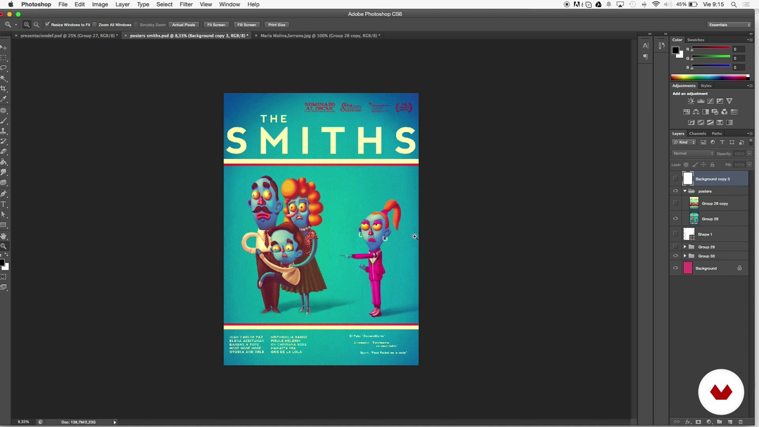The width and height of the screenshot is (759, 427).
Task: Show the Background copy 3 layer
Action: click(675, 179)
